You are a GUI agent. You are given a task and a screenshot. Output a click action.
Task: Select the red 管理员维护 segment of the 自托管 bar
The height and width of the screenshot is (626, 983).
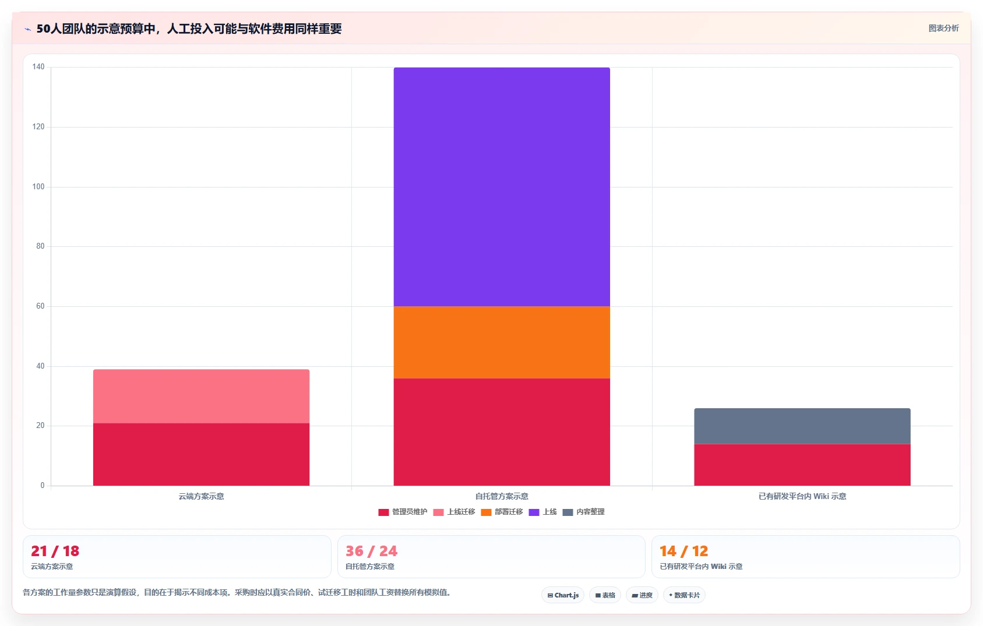point(502,432)
